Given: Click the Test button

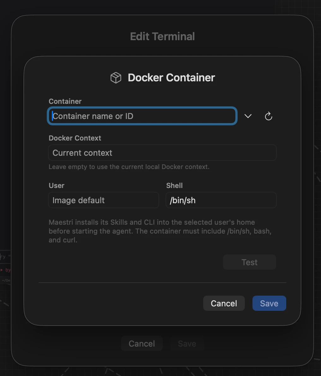Looking at the screenshot, I should tap(249, 262).
